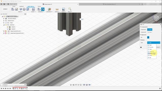Click the Component1 Select button
The height and width of the screenshot is (91, 162).
150,30
